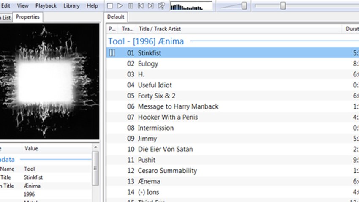Click the volume slider handle
Viewport: 359px width, 202px height.
(244, 6)
